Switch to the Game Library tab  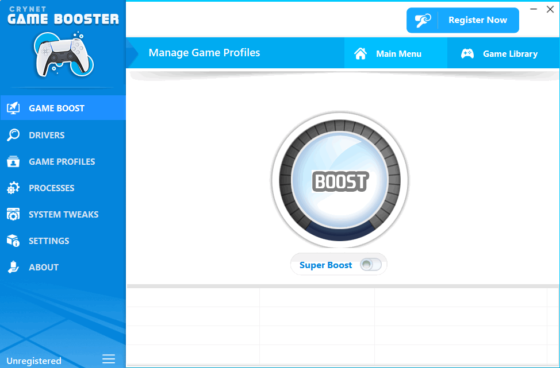point(503,53)
